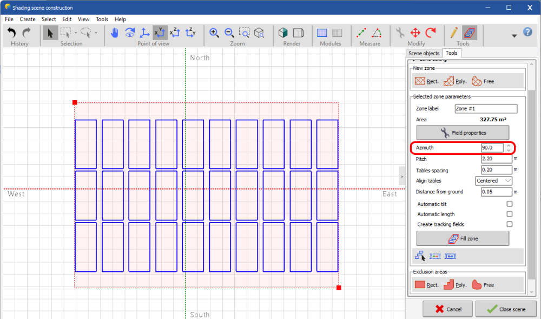Toggle the Automatic length checkbox

pos(509,214)
